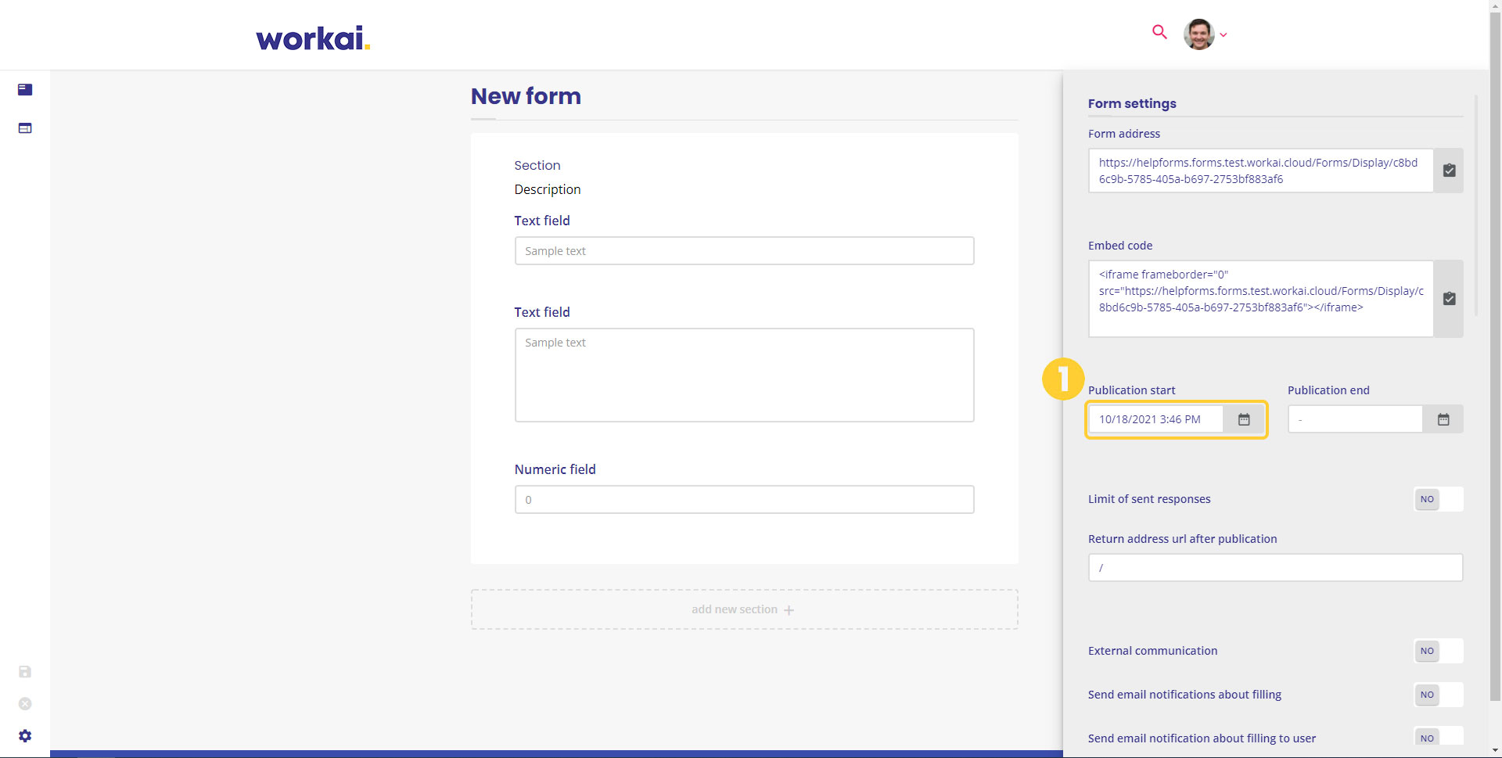Click the multiline Text field area
The image size is (1502, 758).
(x=744, y=375)
